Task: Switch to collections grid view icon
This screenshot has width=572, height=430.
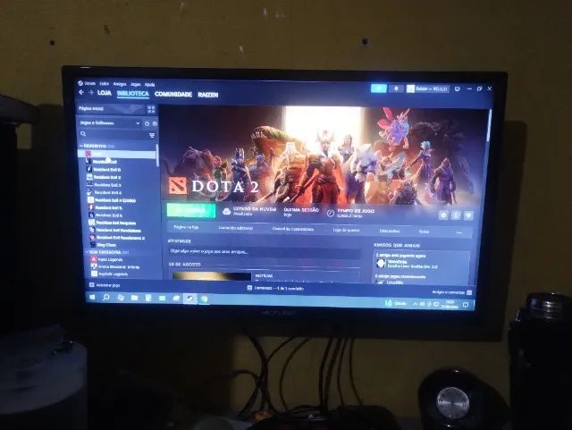Action: pos(151,109)
